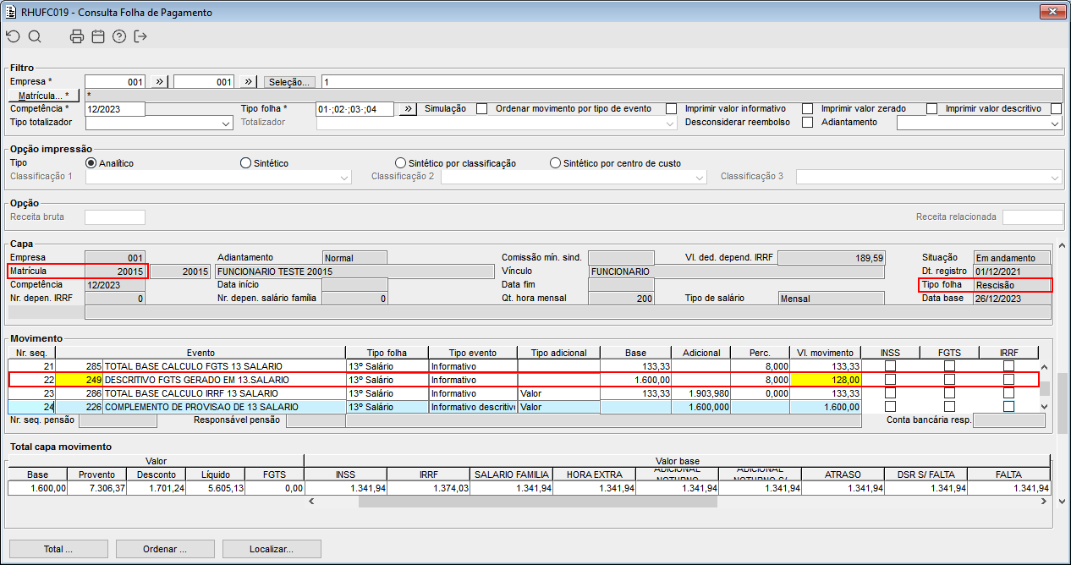Open help via the question mark icon

click(x=119, y=36)
